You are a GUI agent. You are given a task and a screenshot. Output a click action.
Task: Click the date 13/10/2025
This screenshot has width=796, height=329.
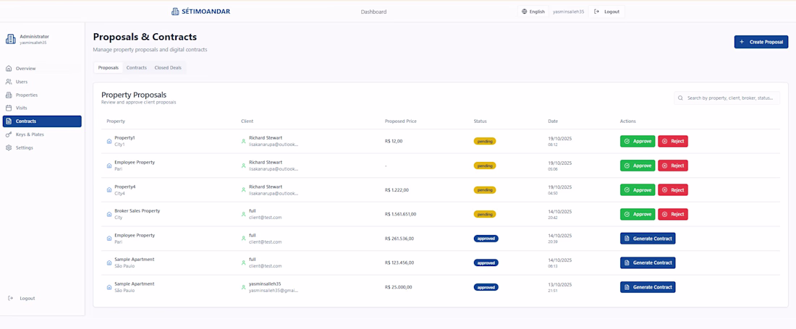560,284
